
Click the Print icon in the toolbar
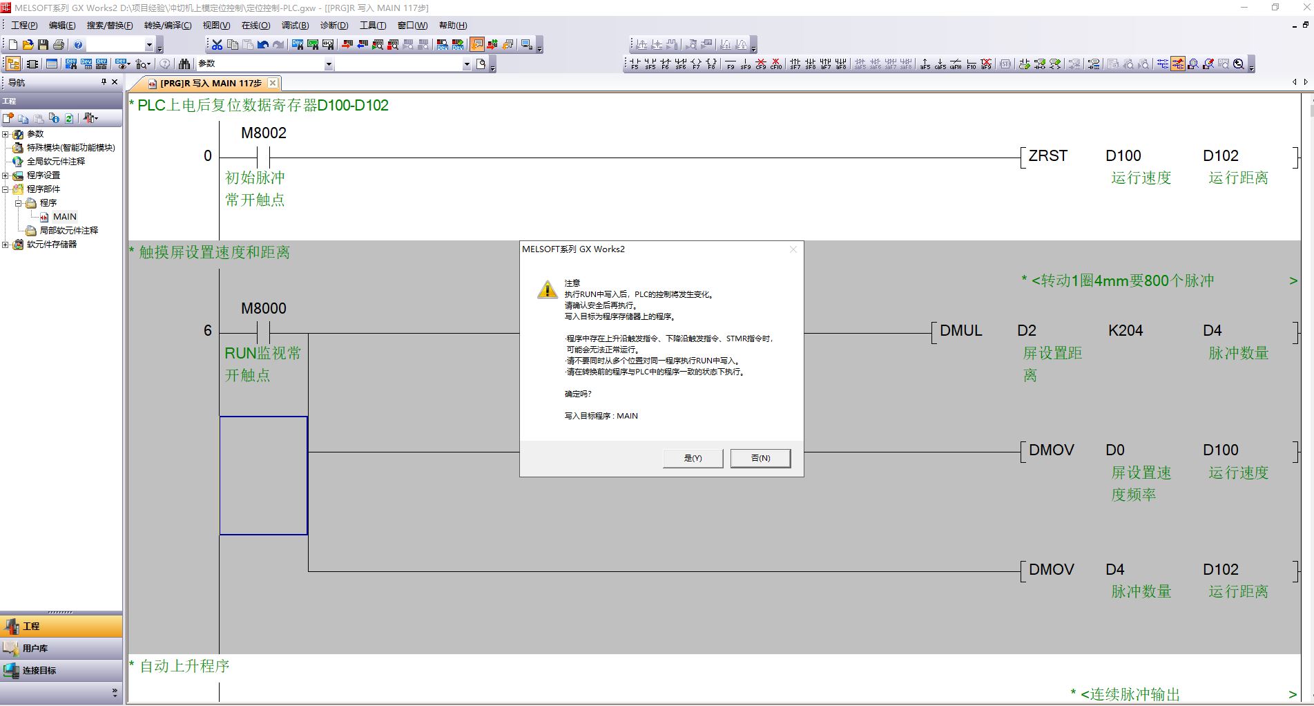click(59, 45)
